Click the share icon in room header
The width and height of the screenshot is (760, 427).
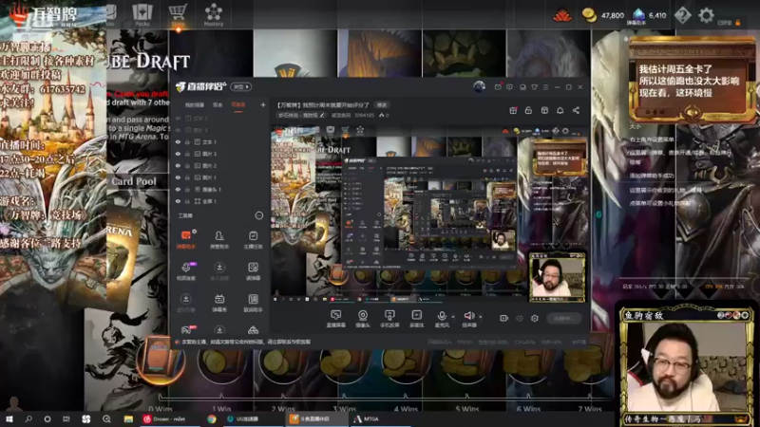576,110
